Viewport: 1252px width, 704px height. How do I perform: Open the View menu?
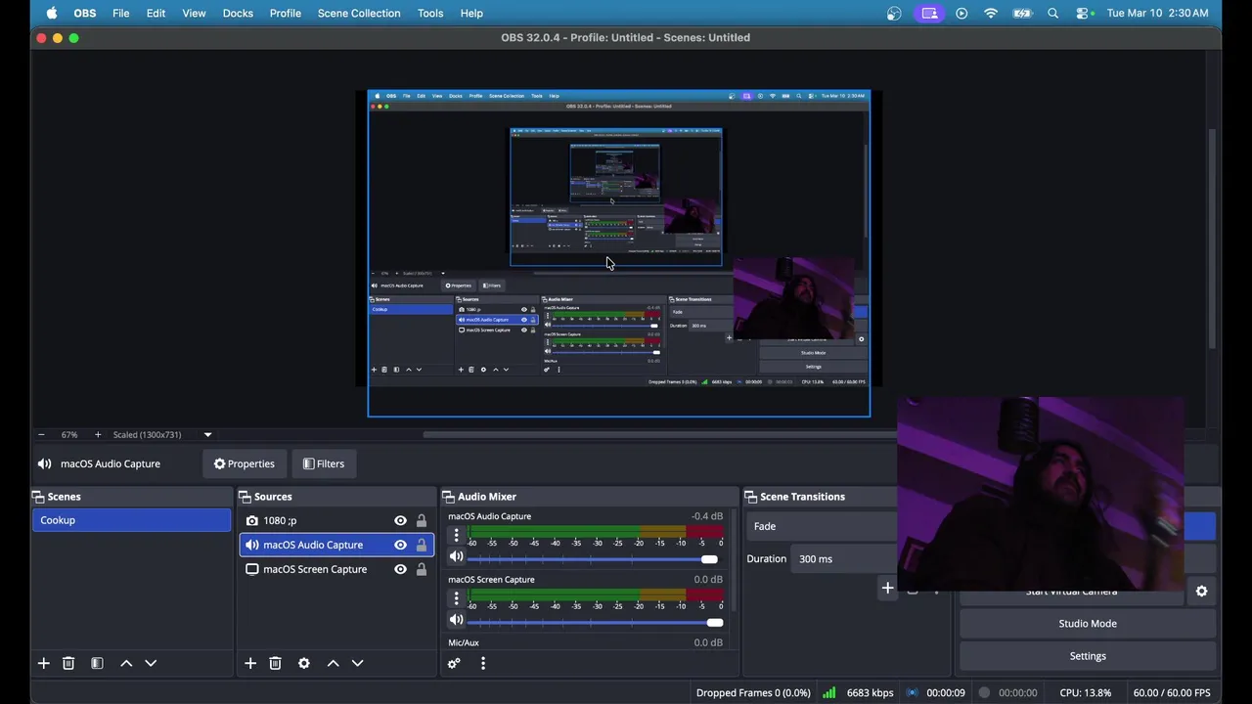194,14
